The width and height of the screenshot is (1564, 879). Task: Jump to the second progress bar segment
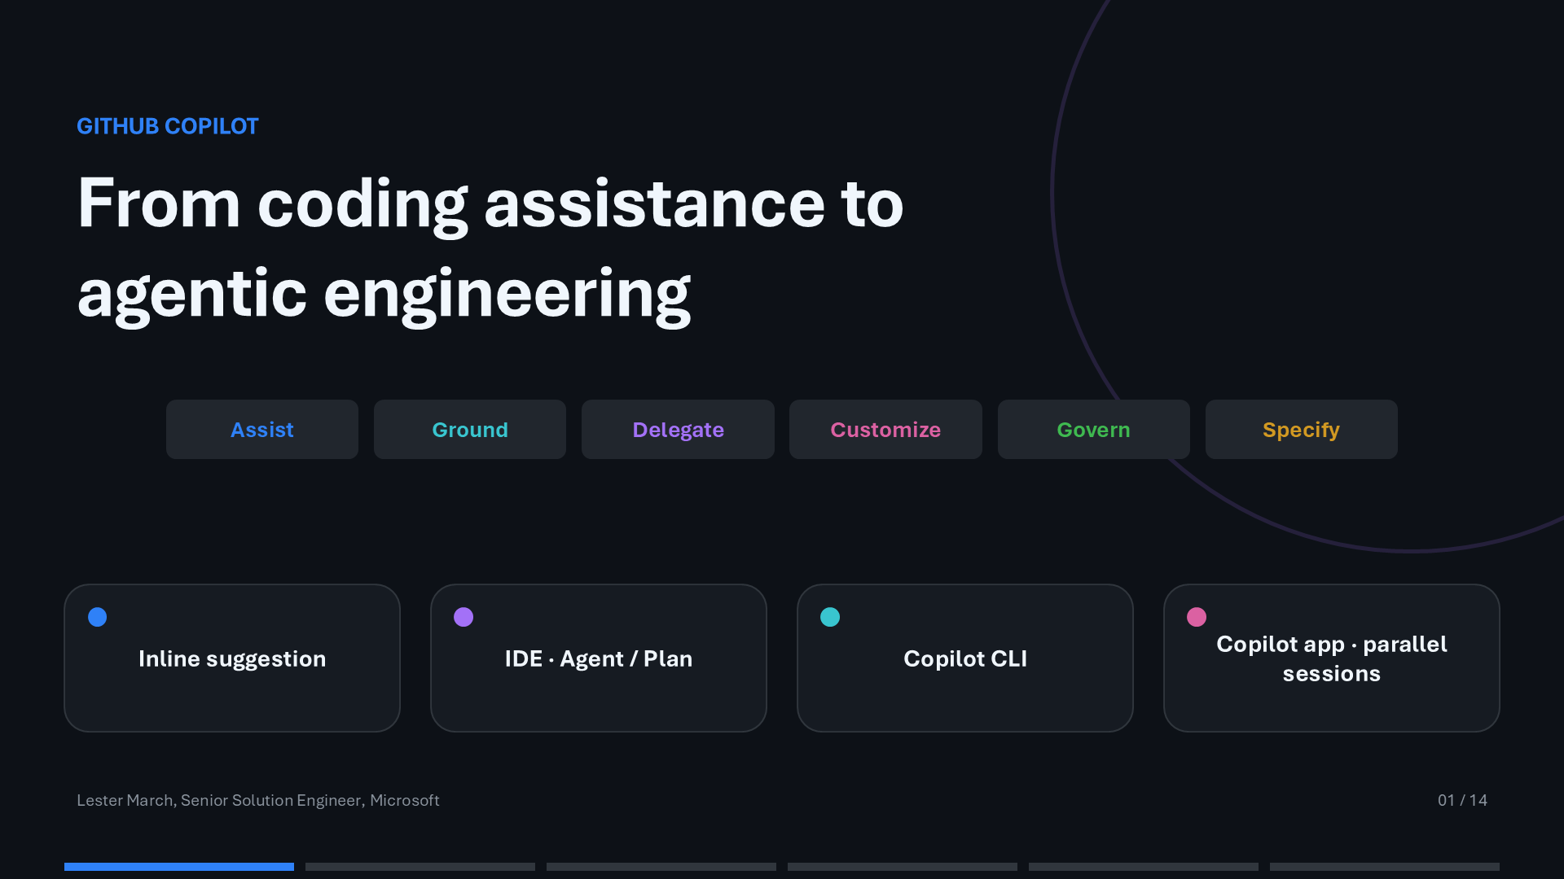tap(420, 867)
